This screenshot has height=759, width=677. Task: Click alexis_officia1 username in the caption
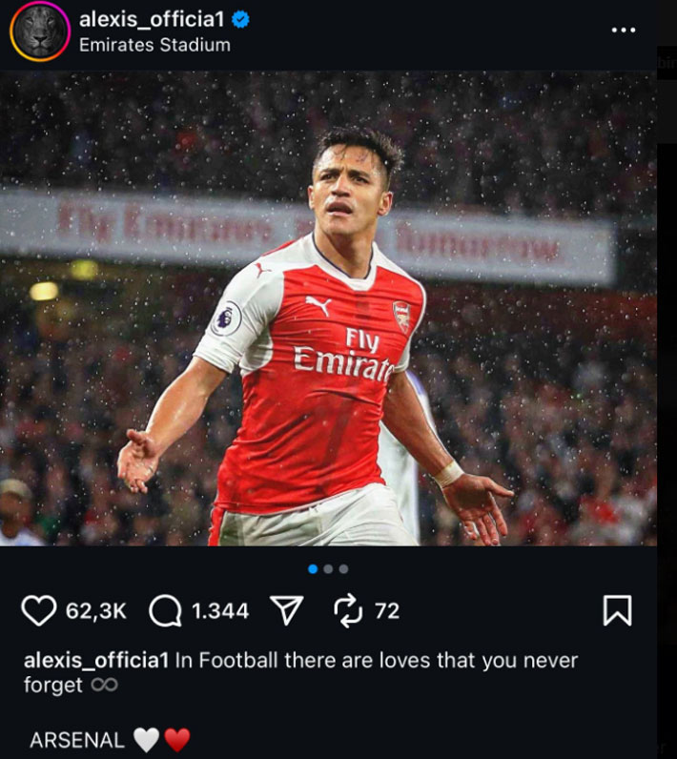[96, 661]
